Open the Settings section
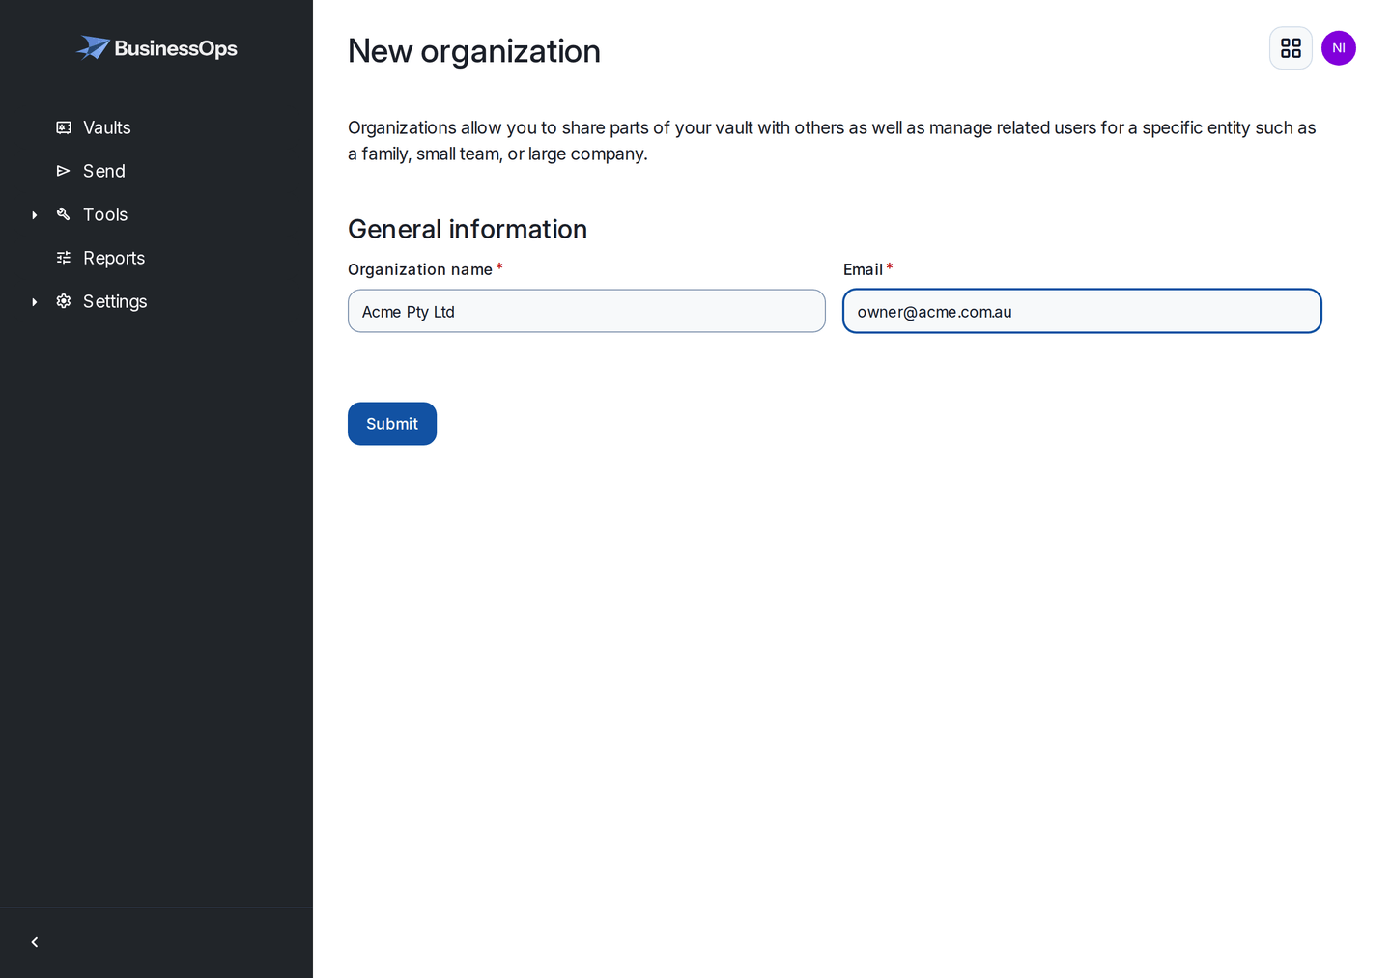This screenshot has height=978, width=1391. [115, 301]
